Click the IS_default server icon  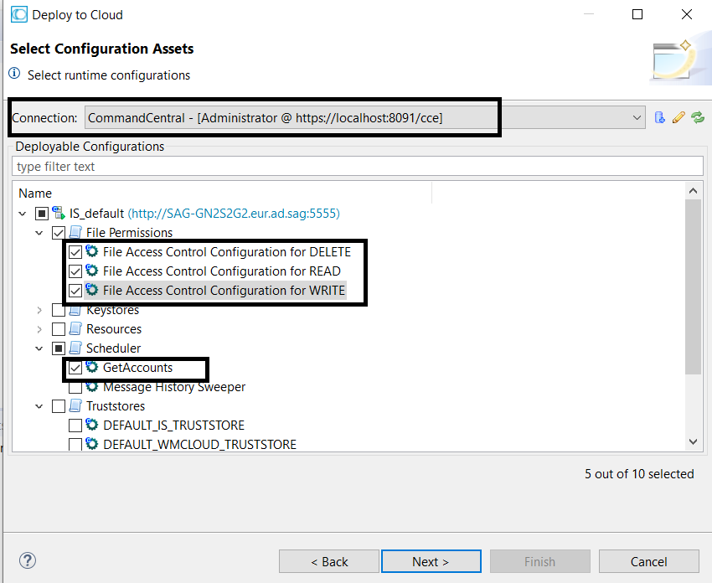point(59,213)
